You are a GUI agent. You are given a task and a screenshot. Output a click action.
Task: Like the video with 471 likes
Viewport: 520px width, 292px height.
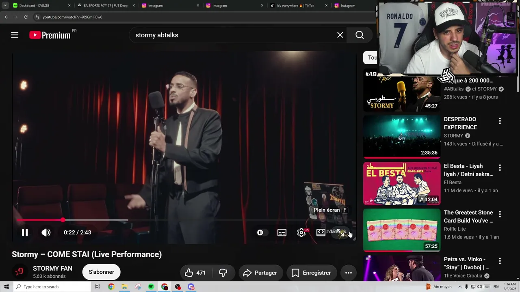(x=195, y=273)
